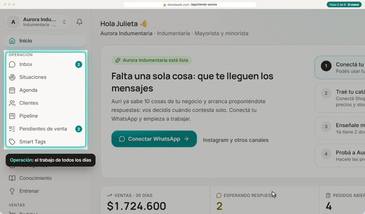The image size is (365, 214).
Task: Click the Pipeline board icon
Action: 12,116
